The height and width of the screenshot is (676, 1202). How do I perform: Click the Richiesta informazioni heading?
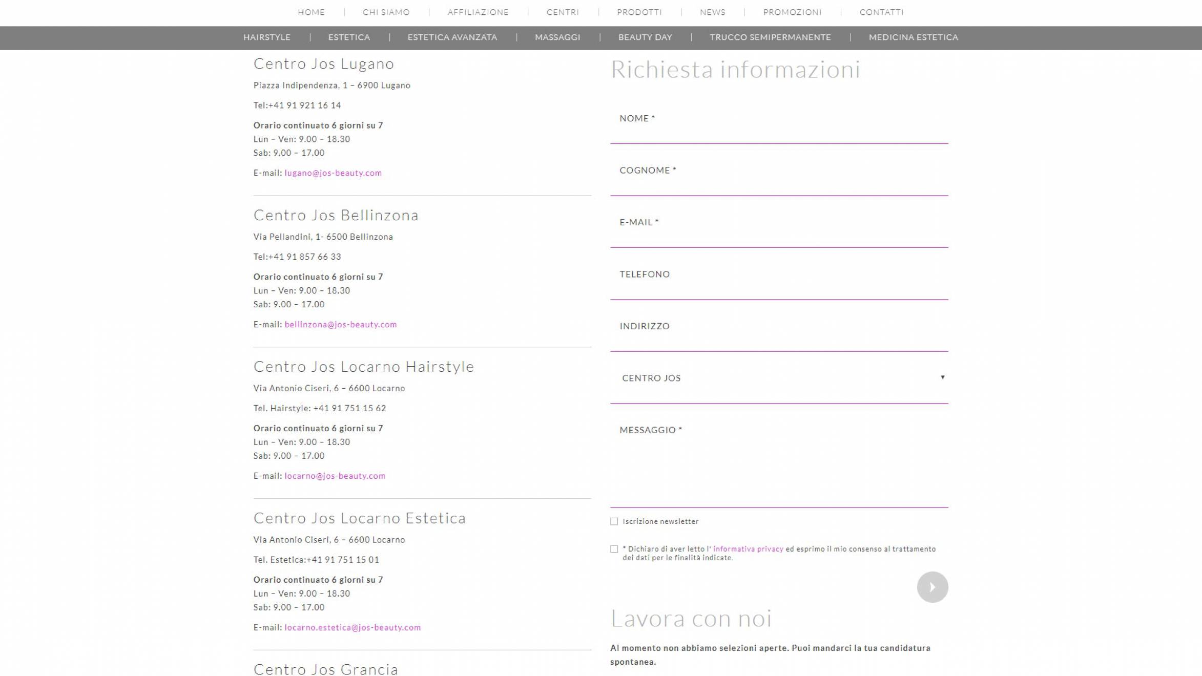pyautogui.click(x=735, y=70)
